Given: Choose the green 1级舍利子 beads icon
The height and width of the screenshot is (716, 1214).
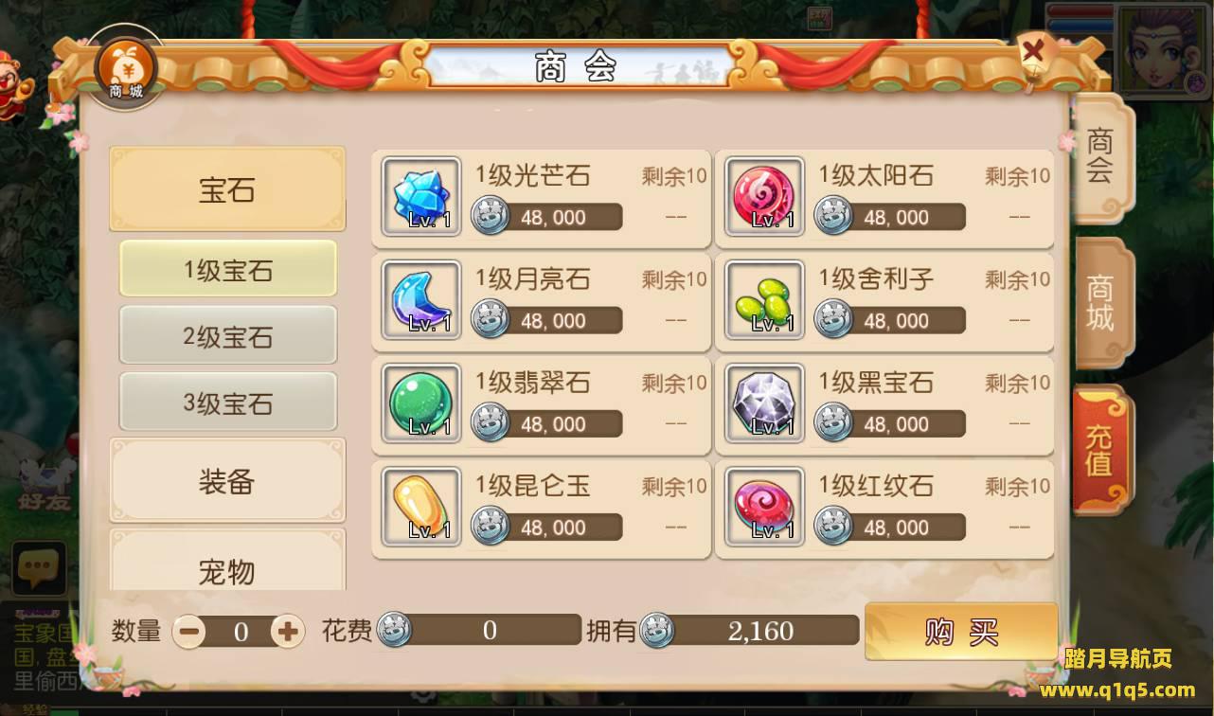Looking at the screenshot, I should click(x=765, y=300).
